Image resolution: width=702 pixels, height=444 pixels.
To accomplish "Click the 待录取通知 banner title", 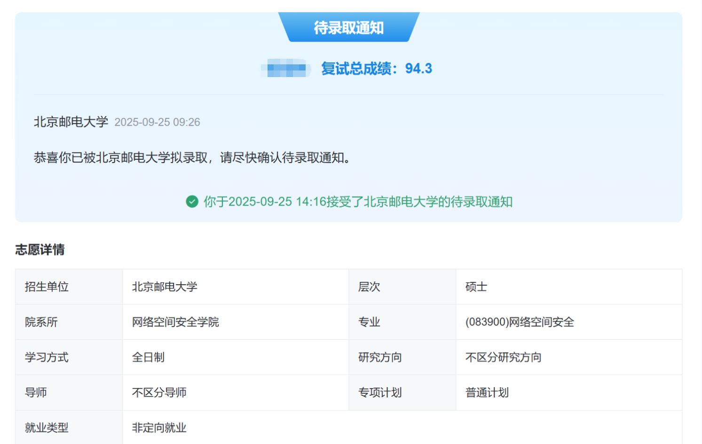I will click(349, 28).
